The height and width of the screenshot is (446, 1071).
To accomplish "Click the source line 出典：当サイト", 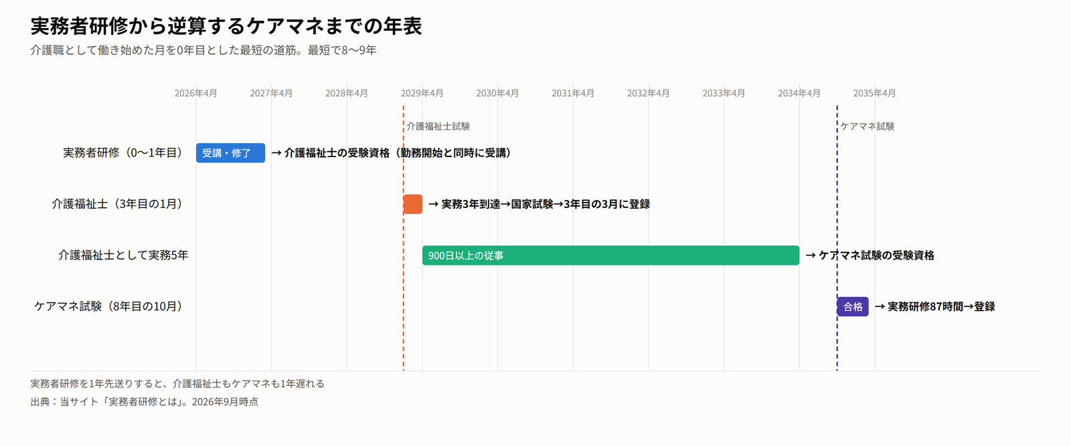I will [145, 402].
